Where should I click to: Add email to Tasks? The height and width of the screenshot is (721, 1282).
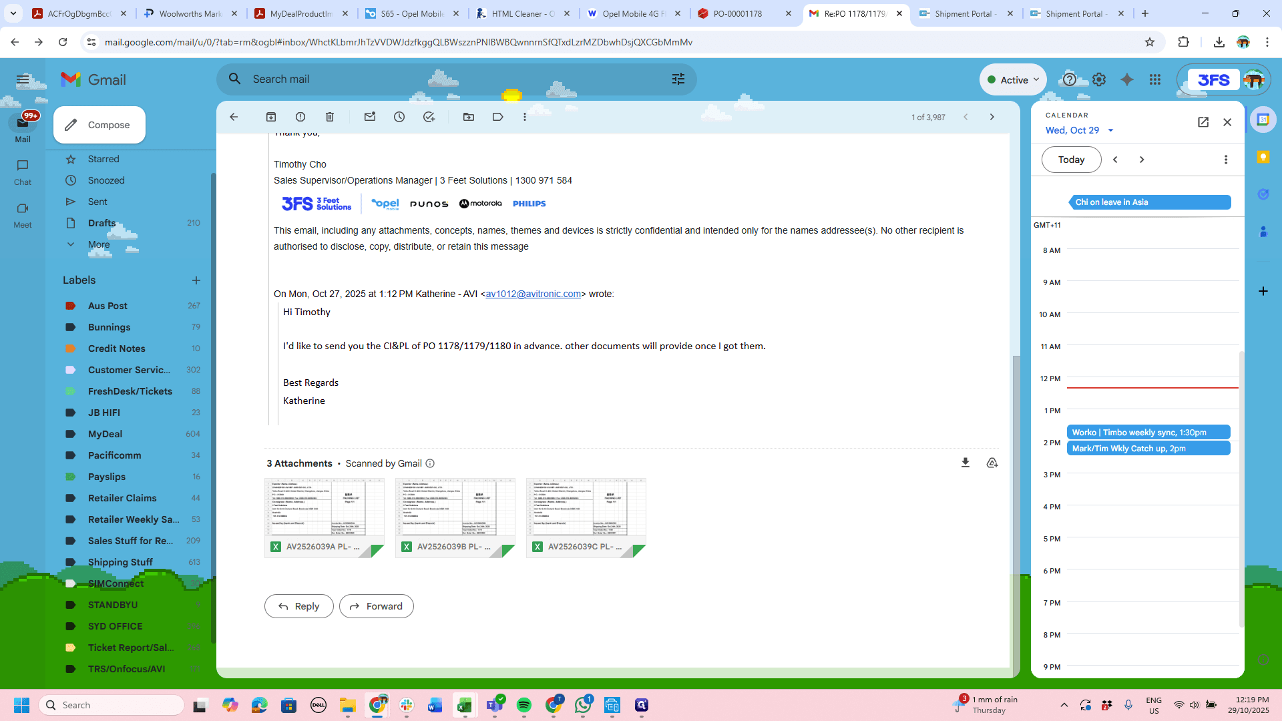tap(429, 117)
